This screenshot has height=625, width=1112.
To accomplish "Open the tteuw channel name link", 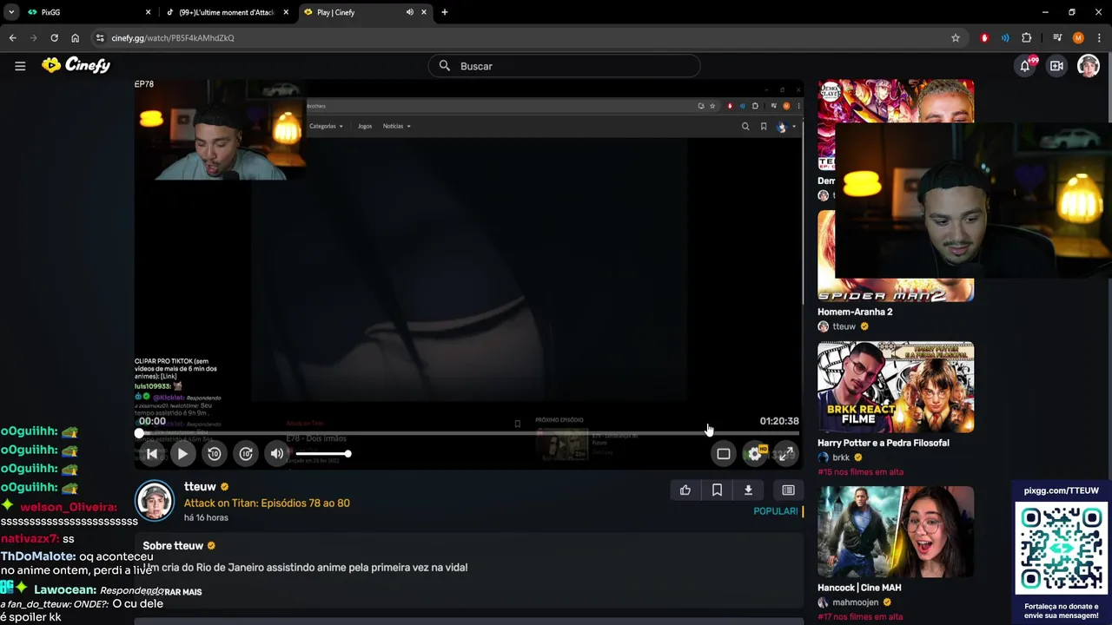I will point(200,487).
